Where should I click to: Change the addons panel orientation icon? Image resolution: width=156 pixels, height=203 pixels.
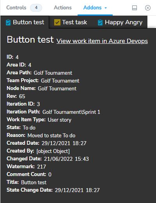click(135, 8)
